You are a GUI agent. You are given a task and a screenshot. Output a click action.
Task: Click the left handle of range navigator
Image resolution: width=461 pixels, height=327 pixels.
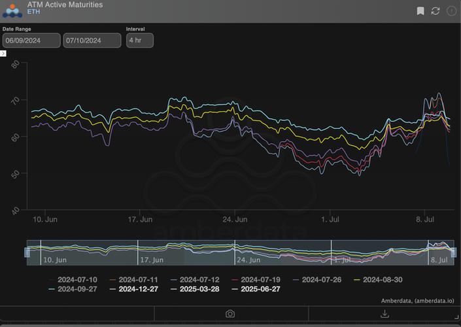point(27,252)
